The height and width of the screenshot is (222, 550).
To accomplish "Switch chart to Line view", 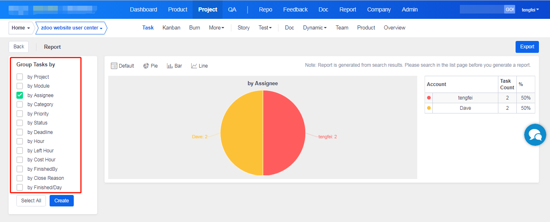I will 199,66.
